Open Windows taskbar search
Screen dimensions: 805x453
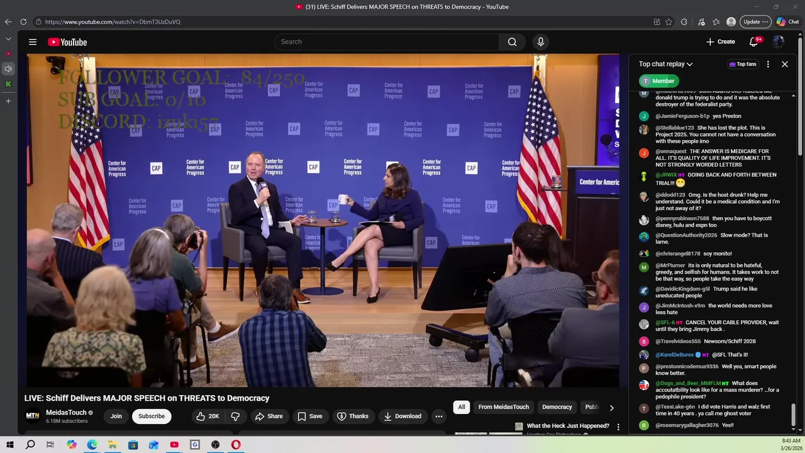pos(30,445)
